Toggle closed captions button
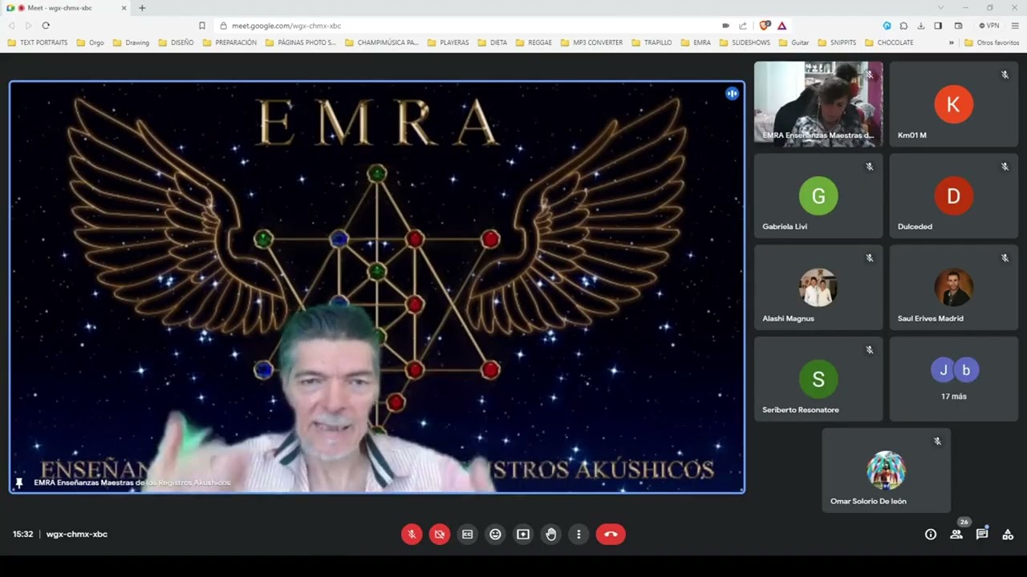 [468, 535]
